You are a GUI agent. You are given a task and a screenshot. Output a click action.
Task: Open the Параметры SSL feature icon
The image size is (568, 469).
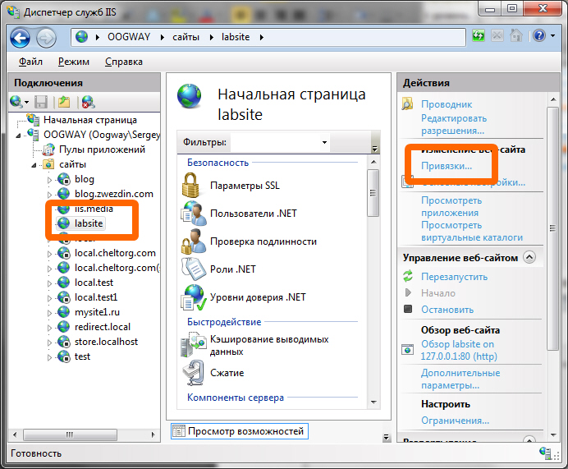pos(193,186)
